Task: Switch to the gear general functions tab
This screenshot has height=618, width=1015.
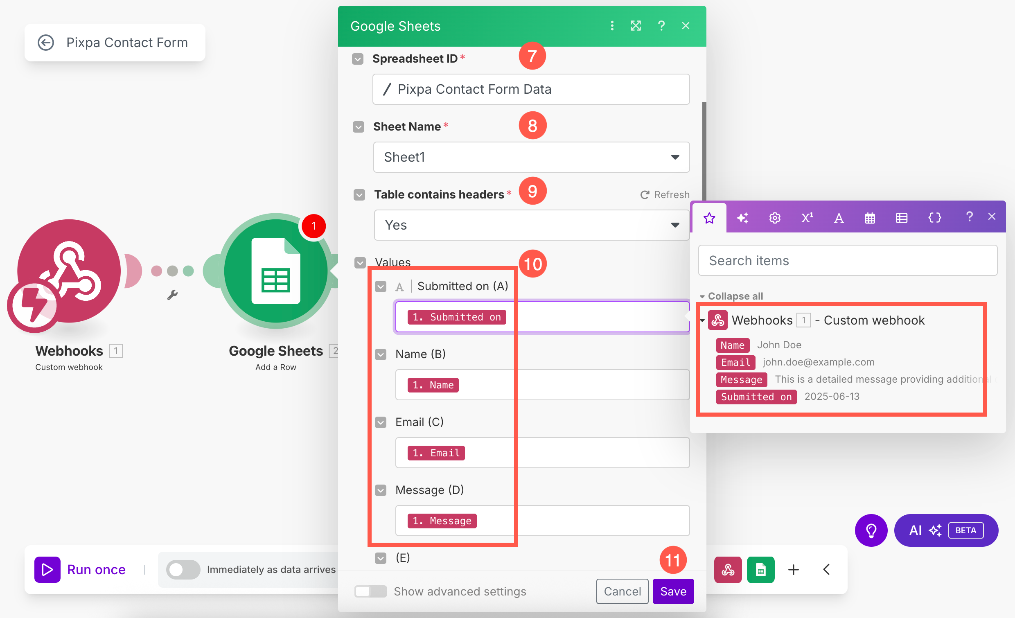Action: click(775, 218)
